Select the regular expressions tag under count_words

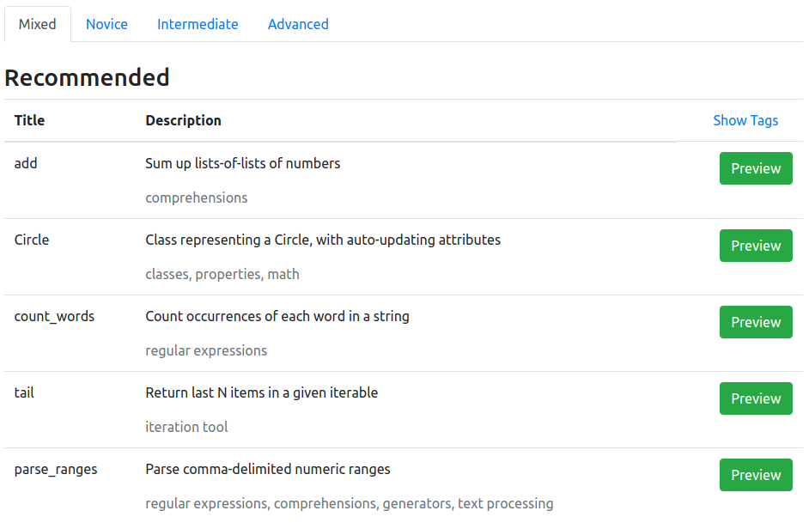click(205, 350)
